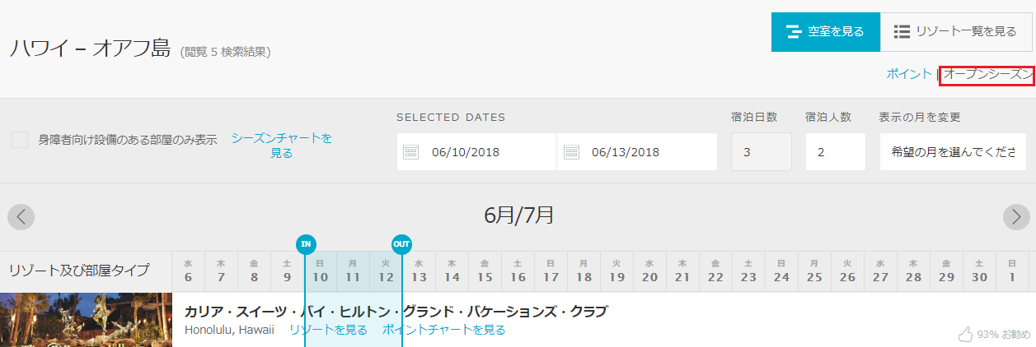Open the シーズンチャートを見る link
The image size is (1036, 347).
pyautogui.click(x=282, y=146)
